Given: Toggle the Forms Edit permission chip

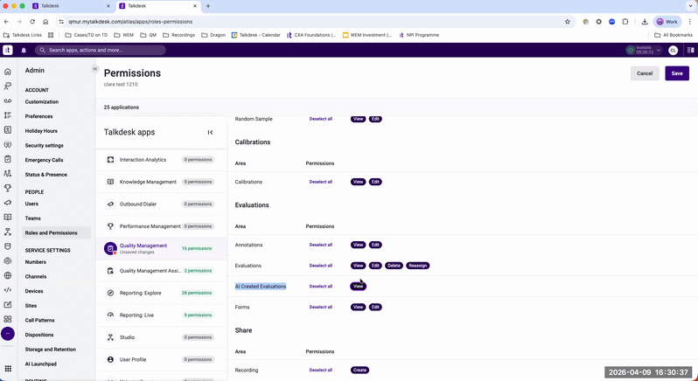Looking at the screenshot, I should point(375,308).
